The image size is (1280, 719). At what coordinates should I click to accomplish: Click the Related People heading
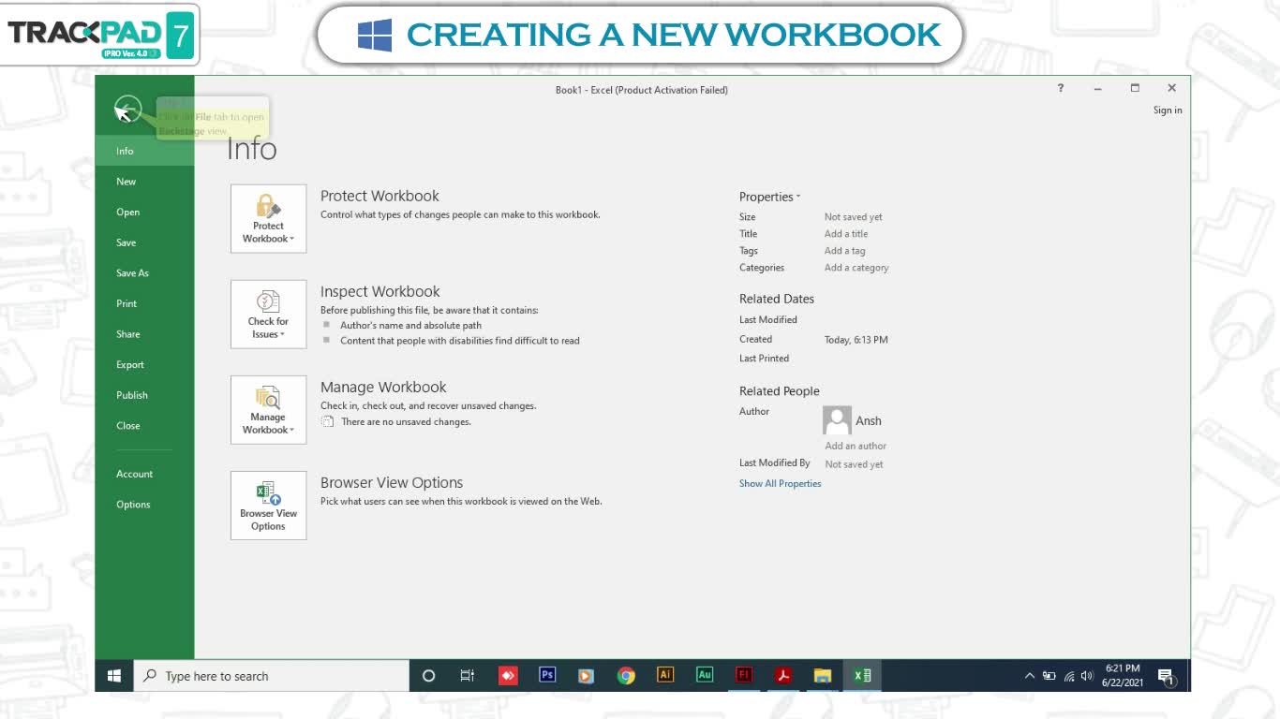[779, 391]
